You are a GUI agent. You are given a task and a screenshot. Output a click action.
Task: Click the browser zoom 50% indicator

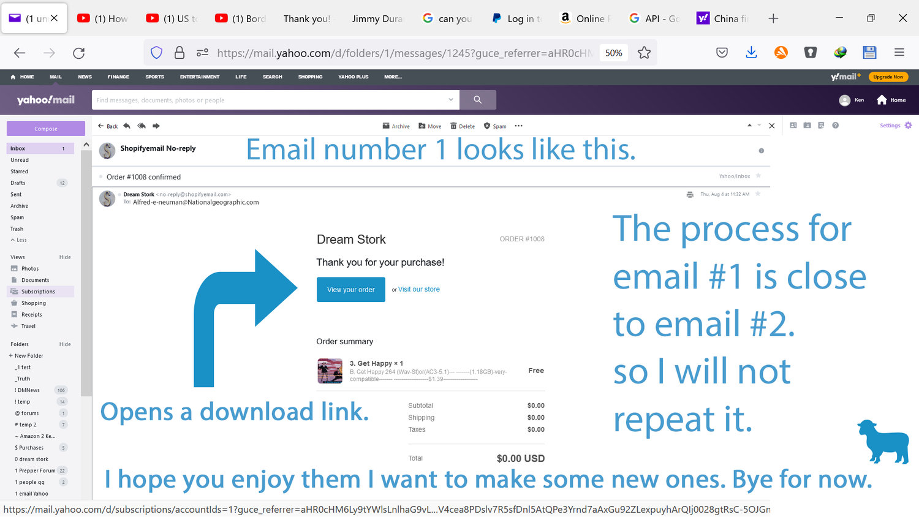pos(613,53)
